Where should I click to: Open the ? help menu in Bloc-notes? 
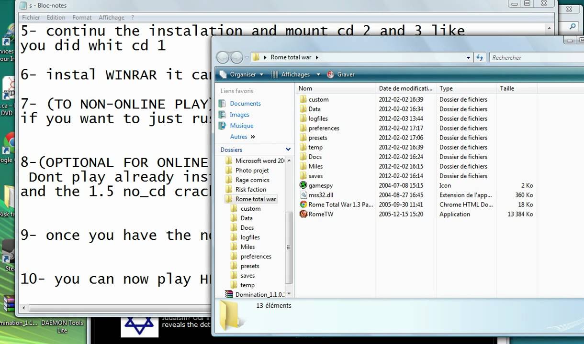pyautogui.click(x=133, y=17)
